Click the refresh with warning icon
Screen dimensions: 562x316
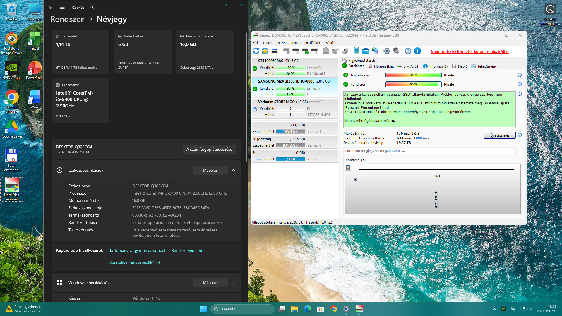click(265, 51)
